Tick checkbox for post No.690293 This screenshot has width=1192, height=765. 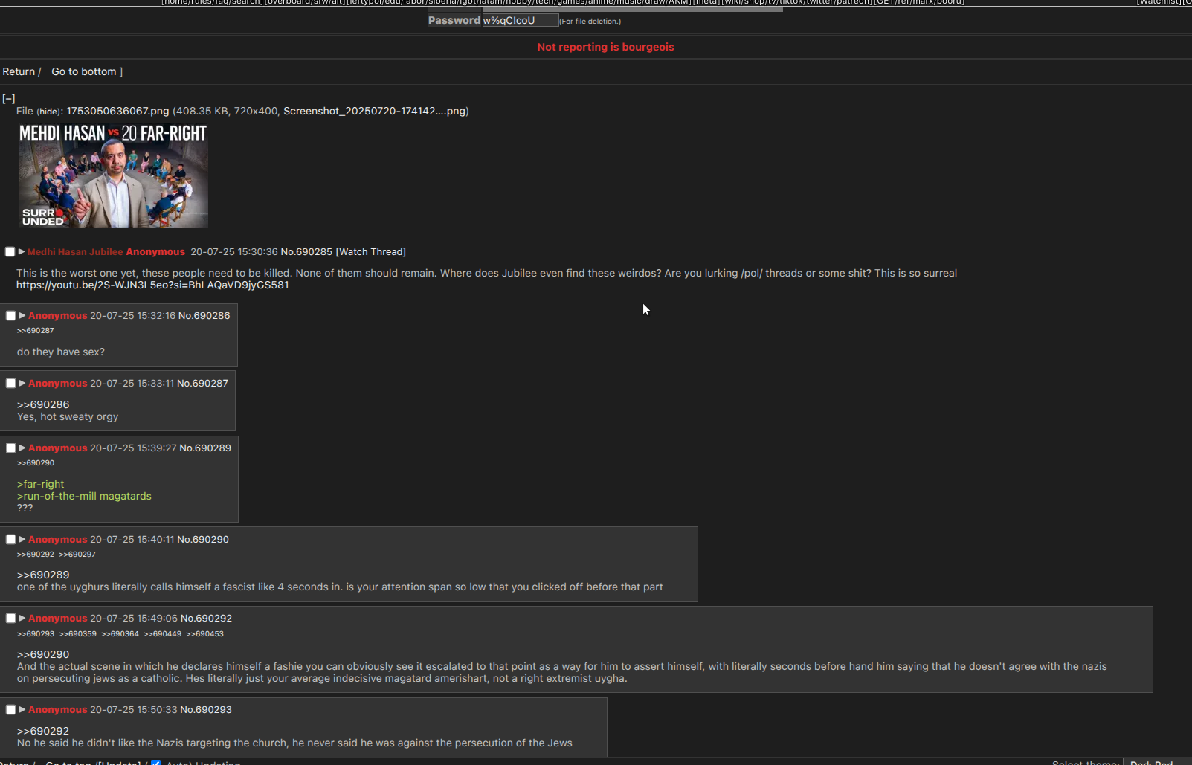click(x=10, y=710)
